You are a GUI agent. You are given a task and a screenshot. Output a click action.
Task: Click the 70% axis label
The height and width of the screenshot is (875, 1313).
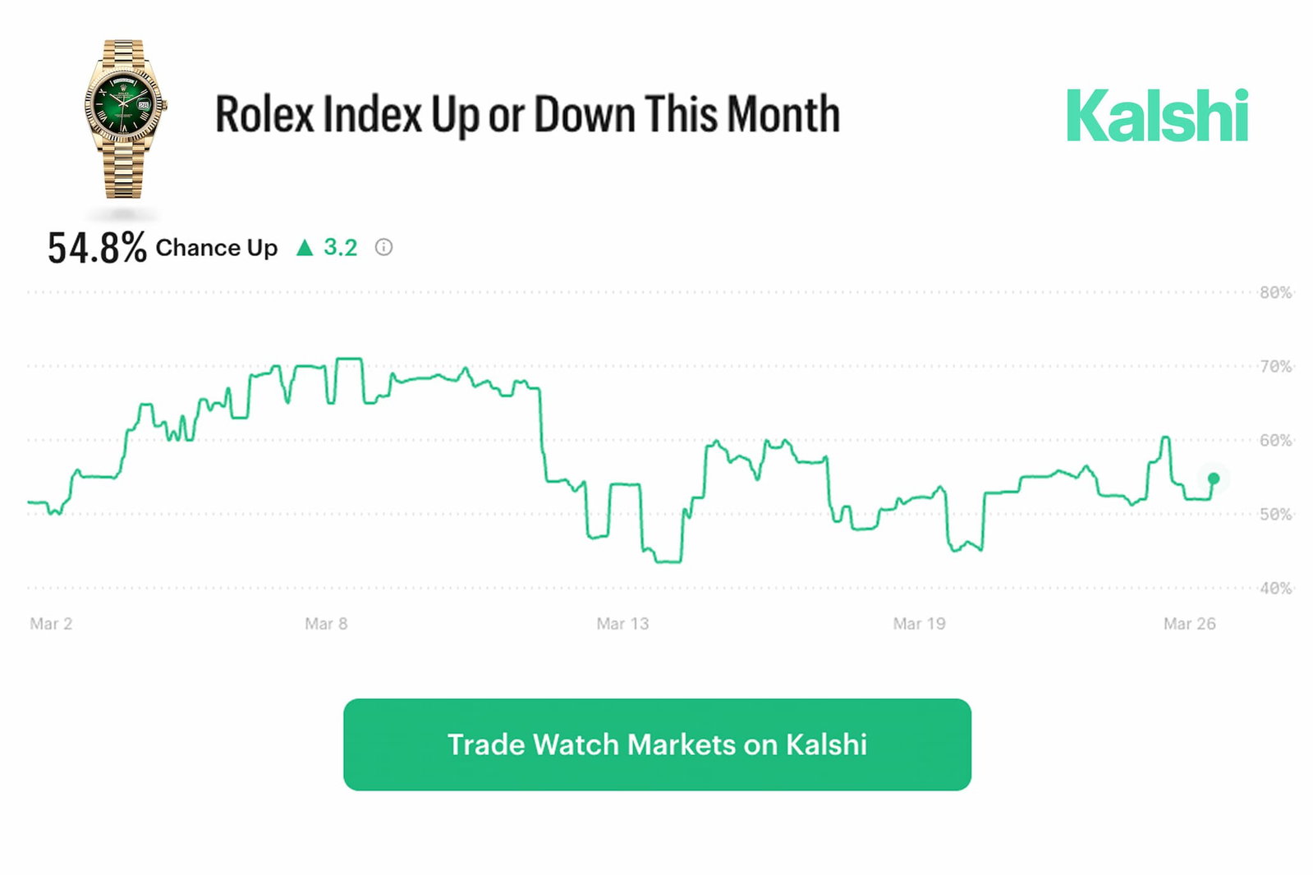[1275, 367]
